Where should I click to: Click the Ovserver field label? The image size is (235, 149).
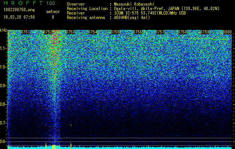pos(76,4)
